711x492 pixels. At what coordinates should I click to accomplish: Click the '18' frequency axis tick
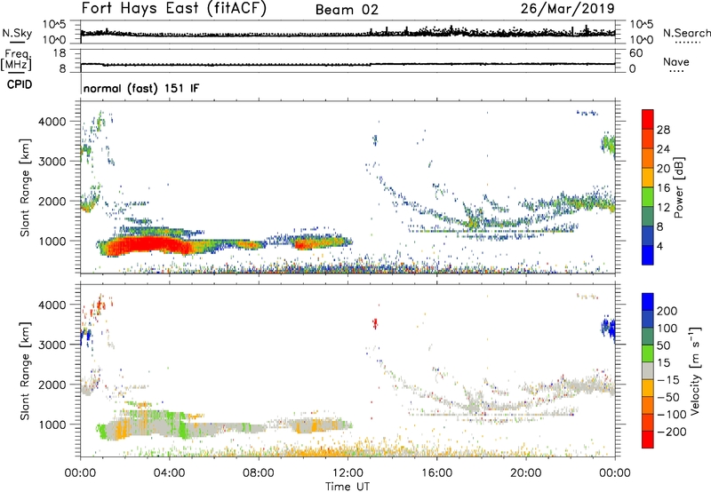pyautogui.click(x=59, y=53)
